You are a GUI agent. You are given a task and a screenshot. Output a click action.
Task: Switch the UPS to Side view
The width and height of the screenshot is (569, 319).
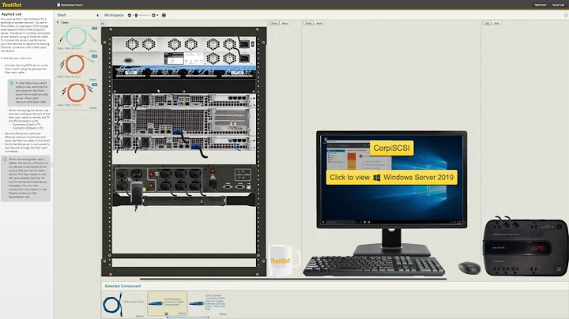pyautogui.click(x=496, y=23)
